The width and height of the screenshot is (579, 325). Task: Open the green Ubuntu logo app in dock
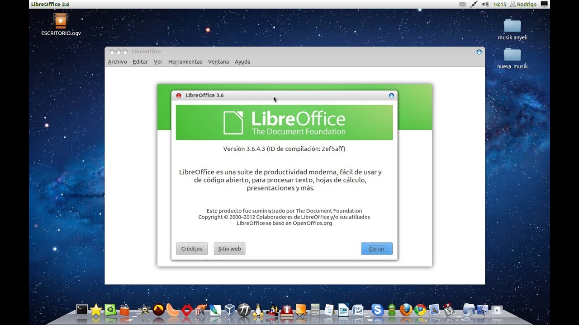[x=110, y=310]
